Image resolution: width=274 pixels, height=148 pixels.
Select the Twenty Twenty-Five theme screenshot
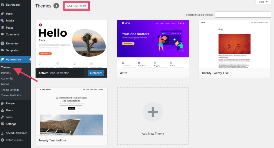click(234, 44)
